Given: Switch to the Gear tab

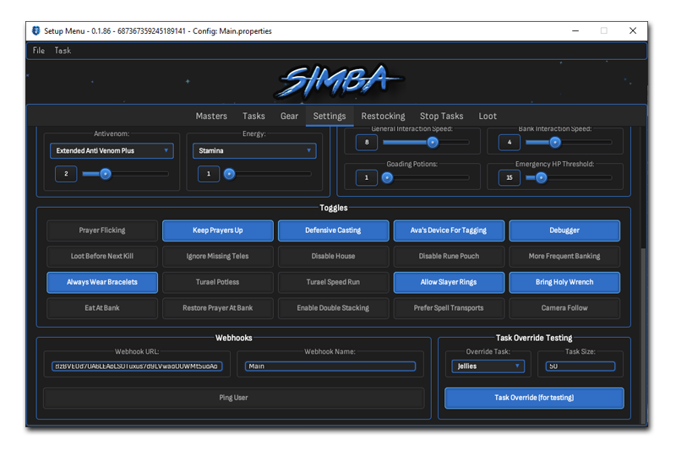Looking at the screenshot, I should [x=289, y=117].
